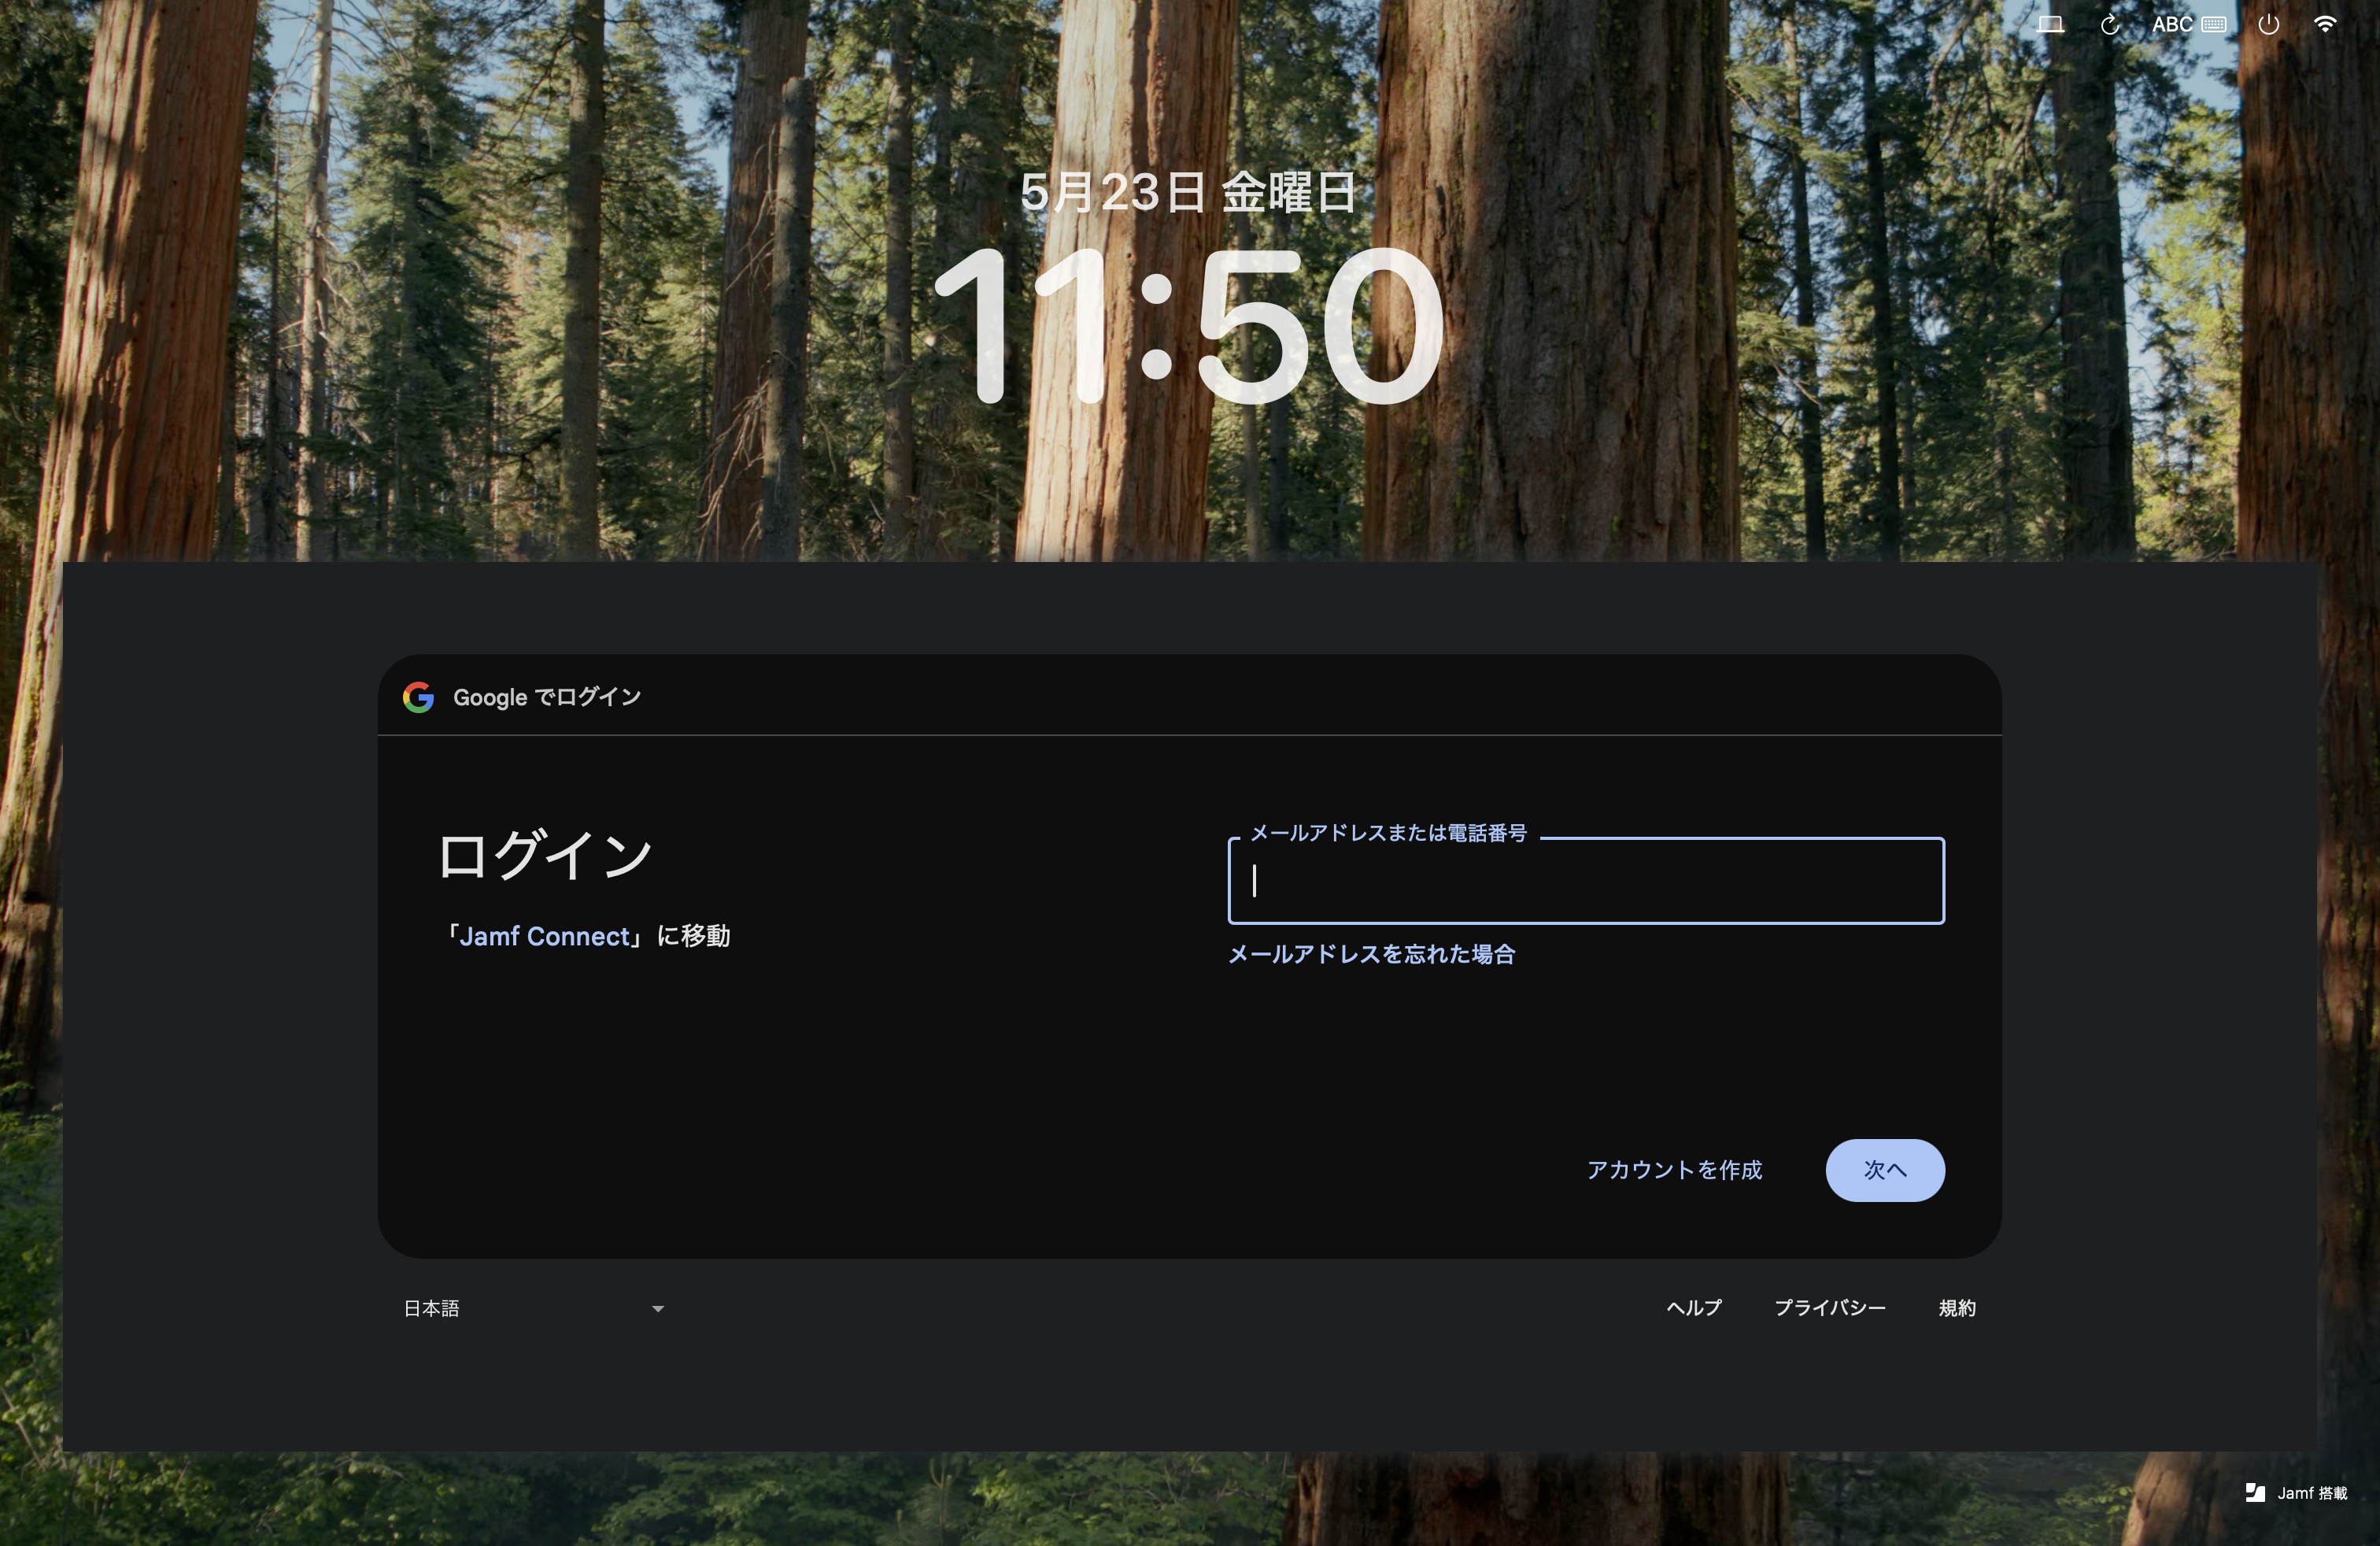Click the language dropdown arrow
This screenshot has width=2380, height=1546.
658,1308
